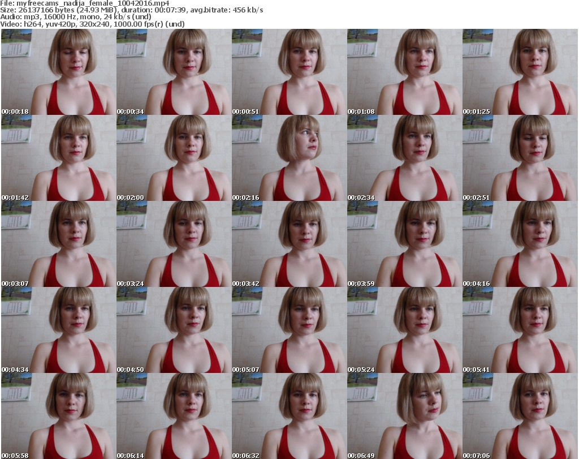Click the frame labeled 00:01:08

click(404, 72)
